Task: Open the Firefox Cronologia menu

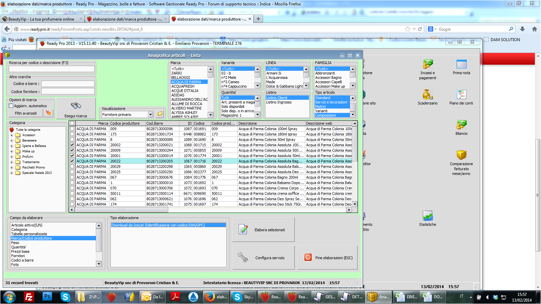Action: (63, 11)
